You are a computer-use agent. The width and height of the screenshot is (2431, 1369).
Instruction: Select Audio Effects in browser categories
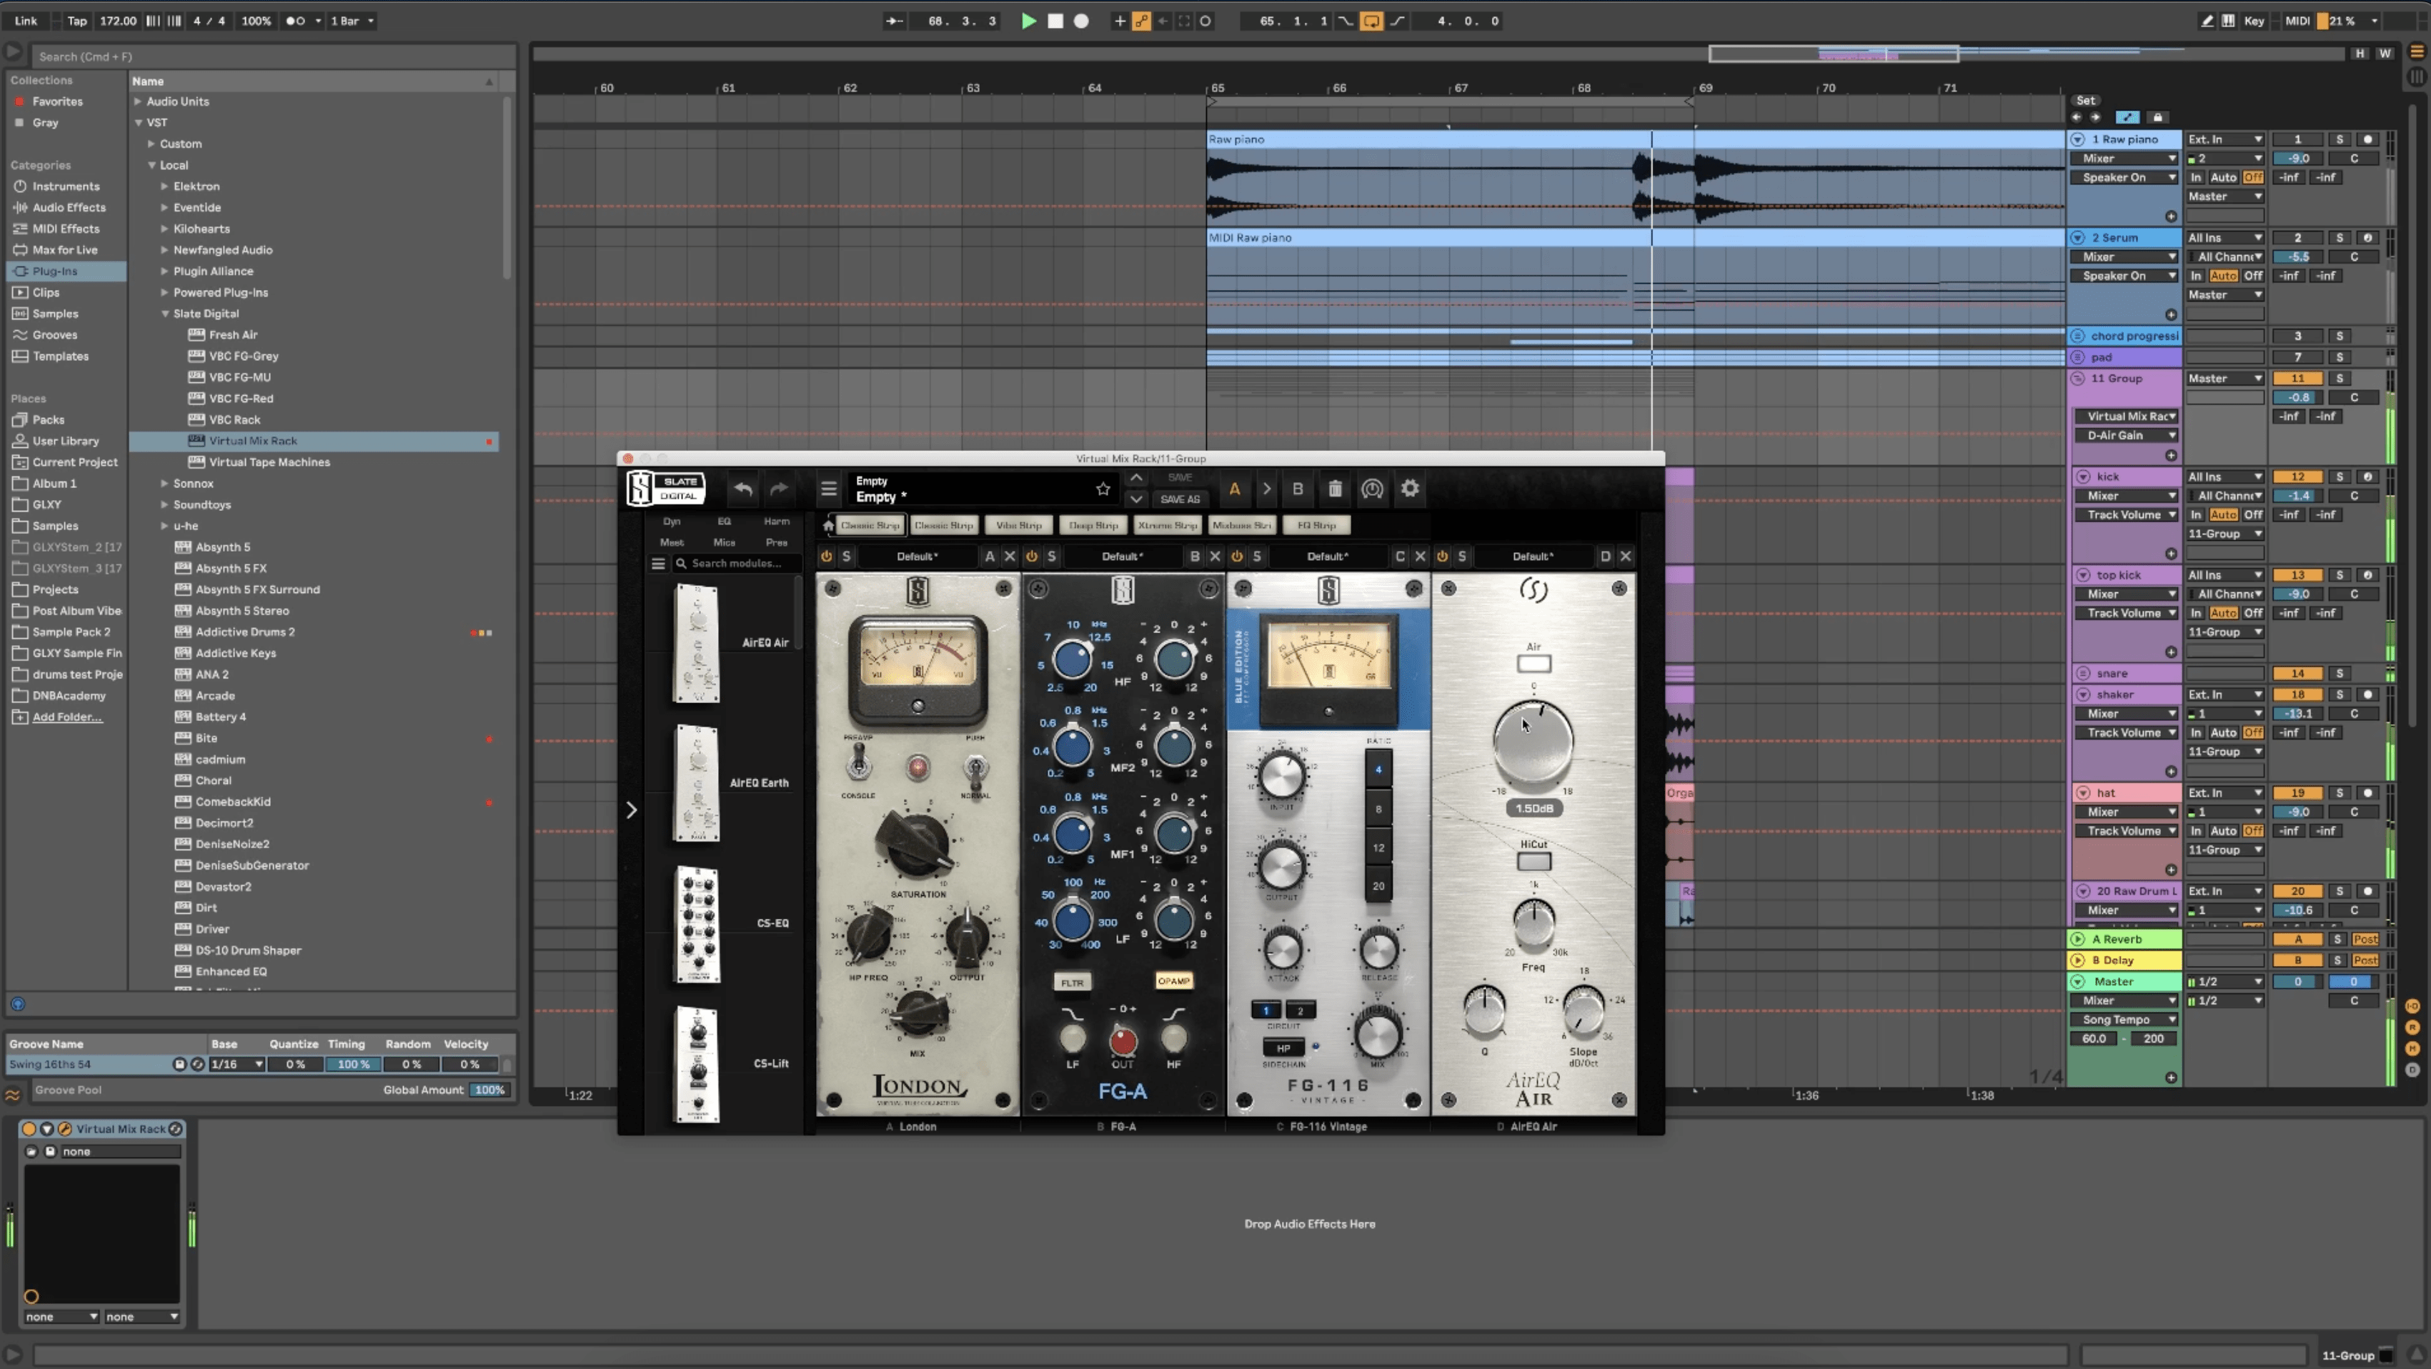coord(69,208)
